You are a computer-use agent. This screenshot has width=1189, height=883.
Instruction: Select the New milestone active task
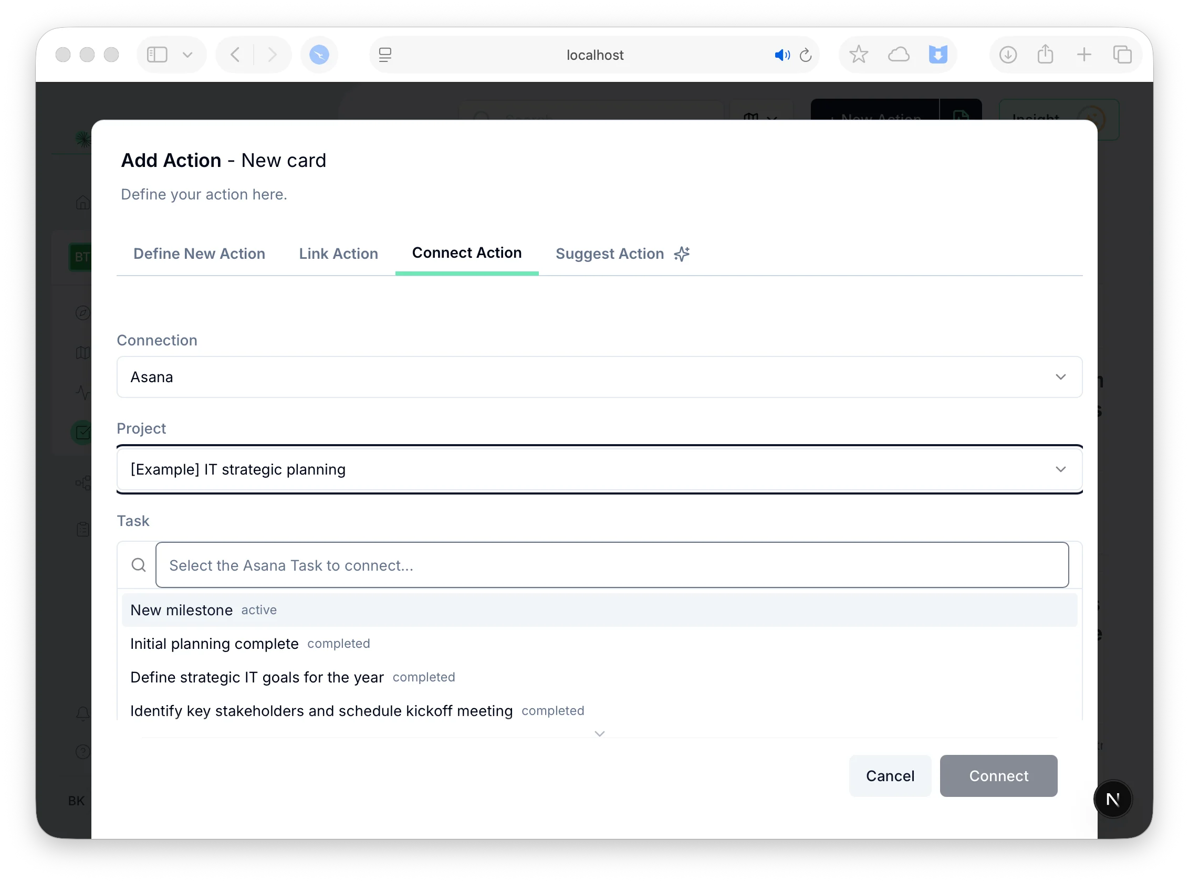(x=599, y=610)
